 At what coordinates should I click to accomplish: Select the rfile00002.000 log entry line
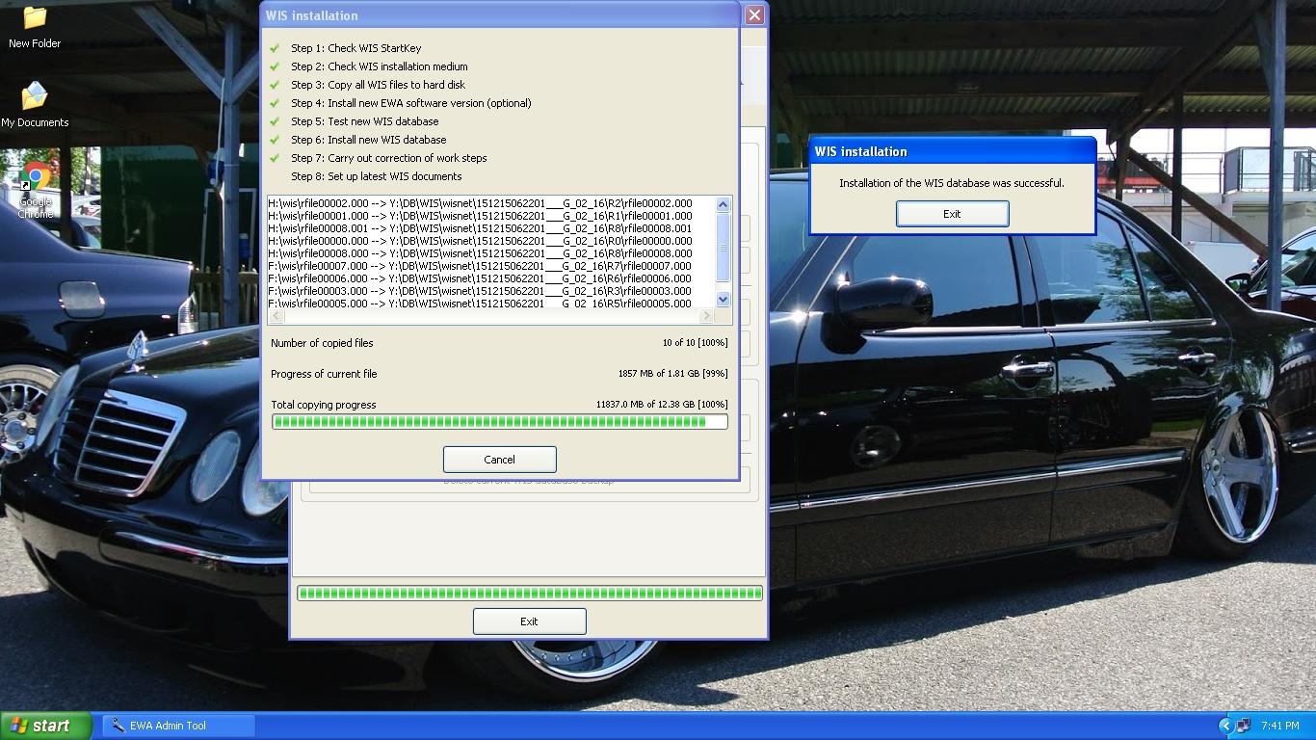pos(480,203)
